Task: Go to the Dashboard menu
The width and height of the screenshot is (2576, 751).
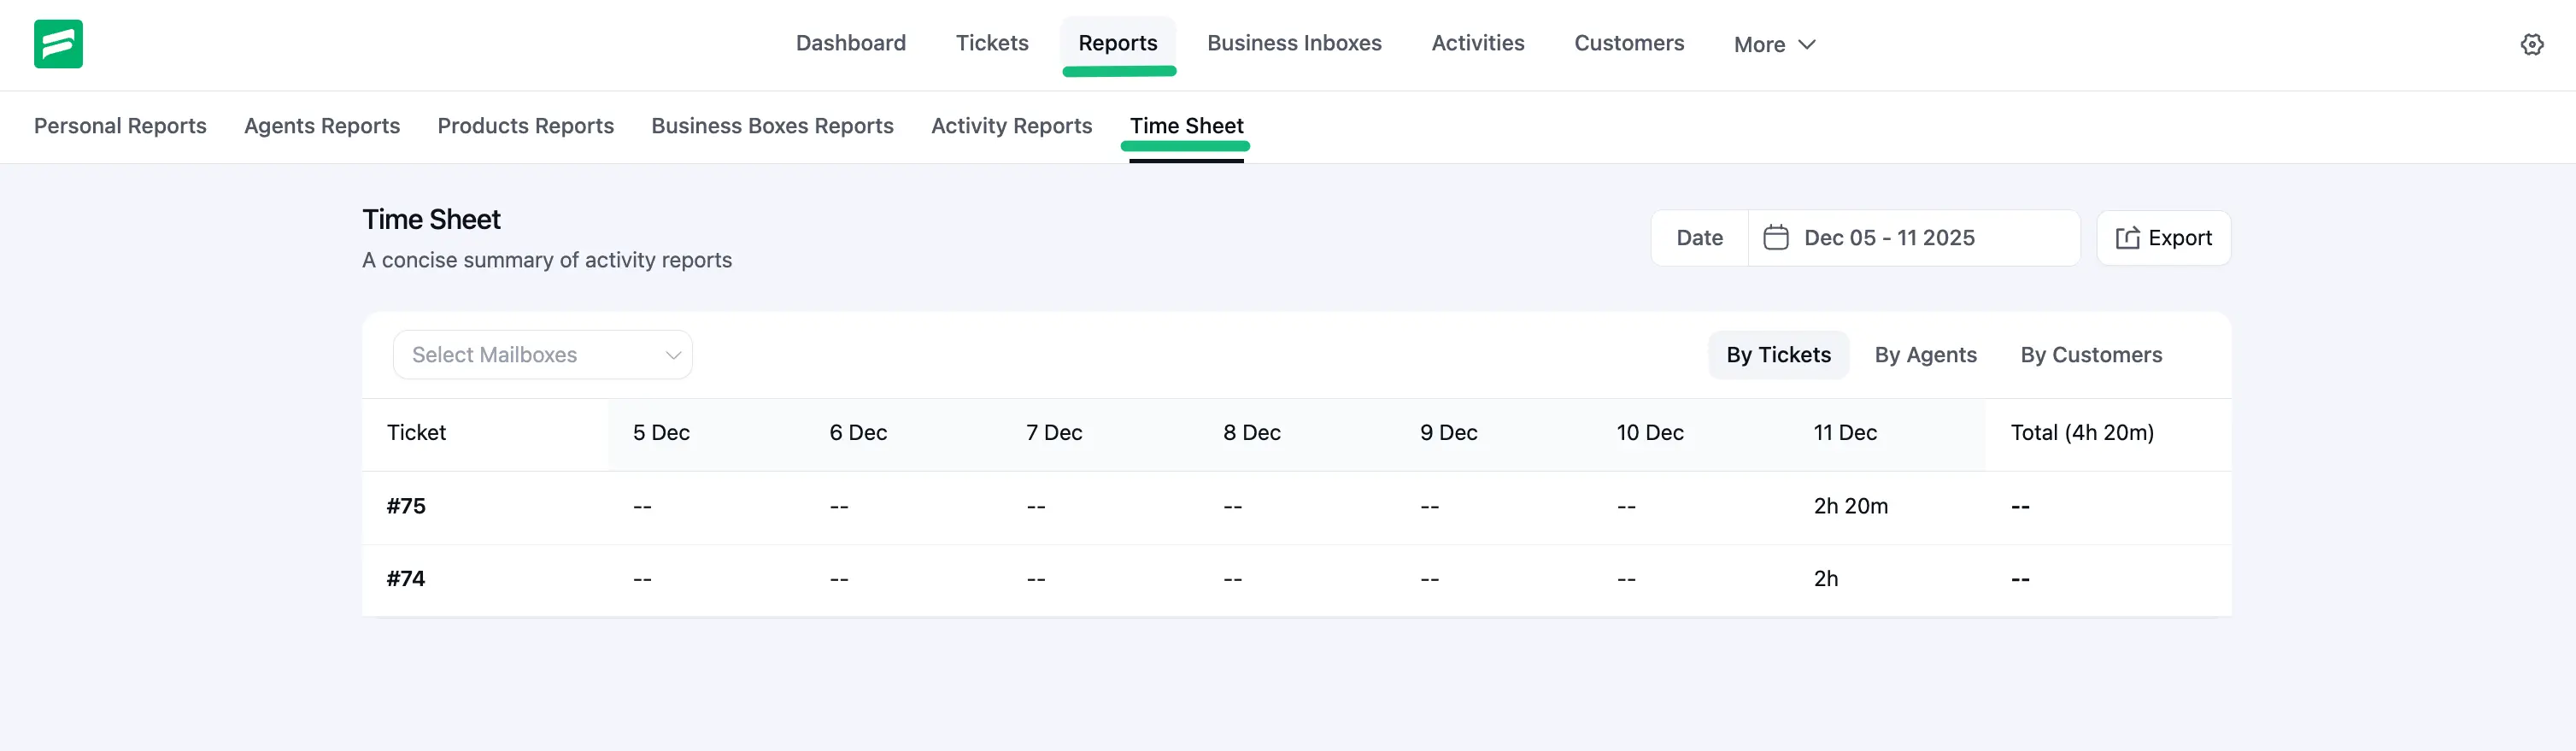Action: pos(850,43)
